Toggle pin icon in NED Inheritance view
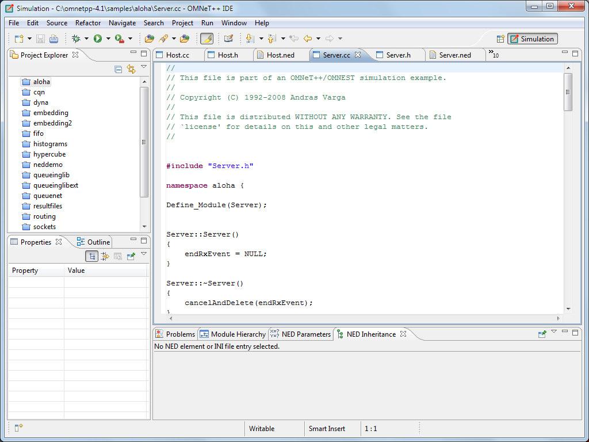 542,334
